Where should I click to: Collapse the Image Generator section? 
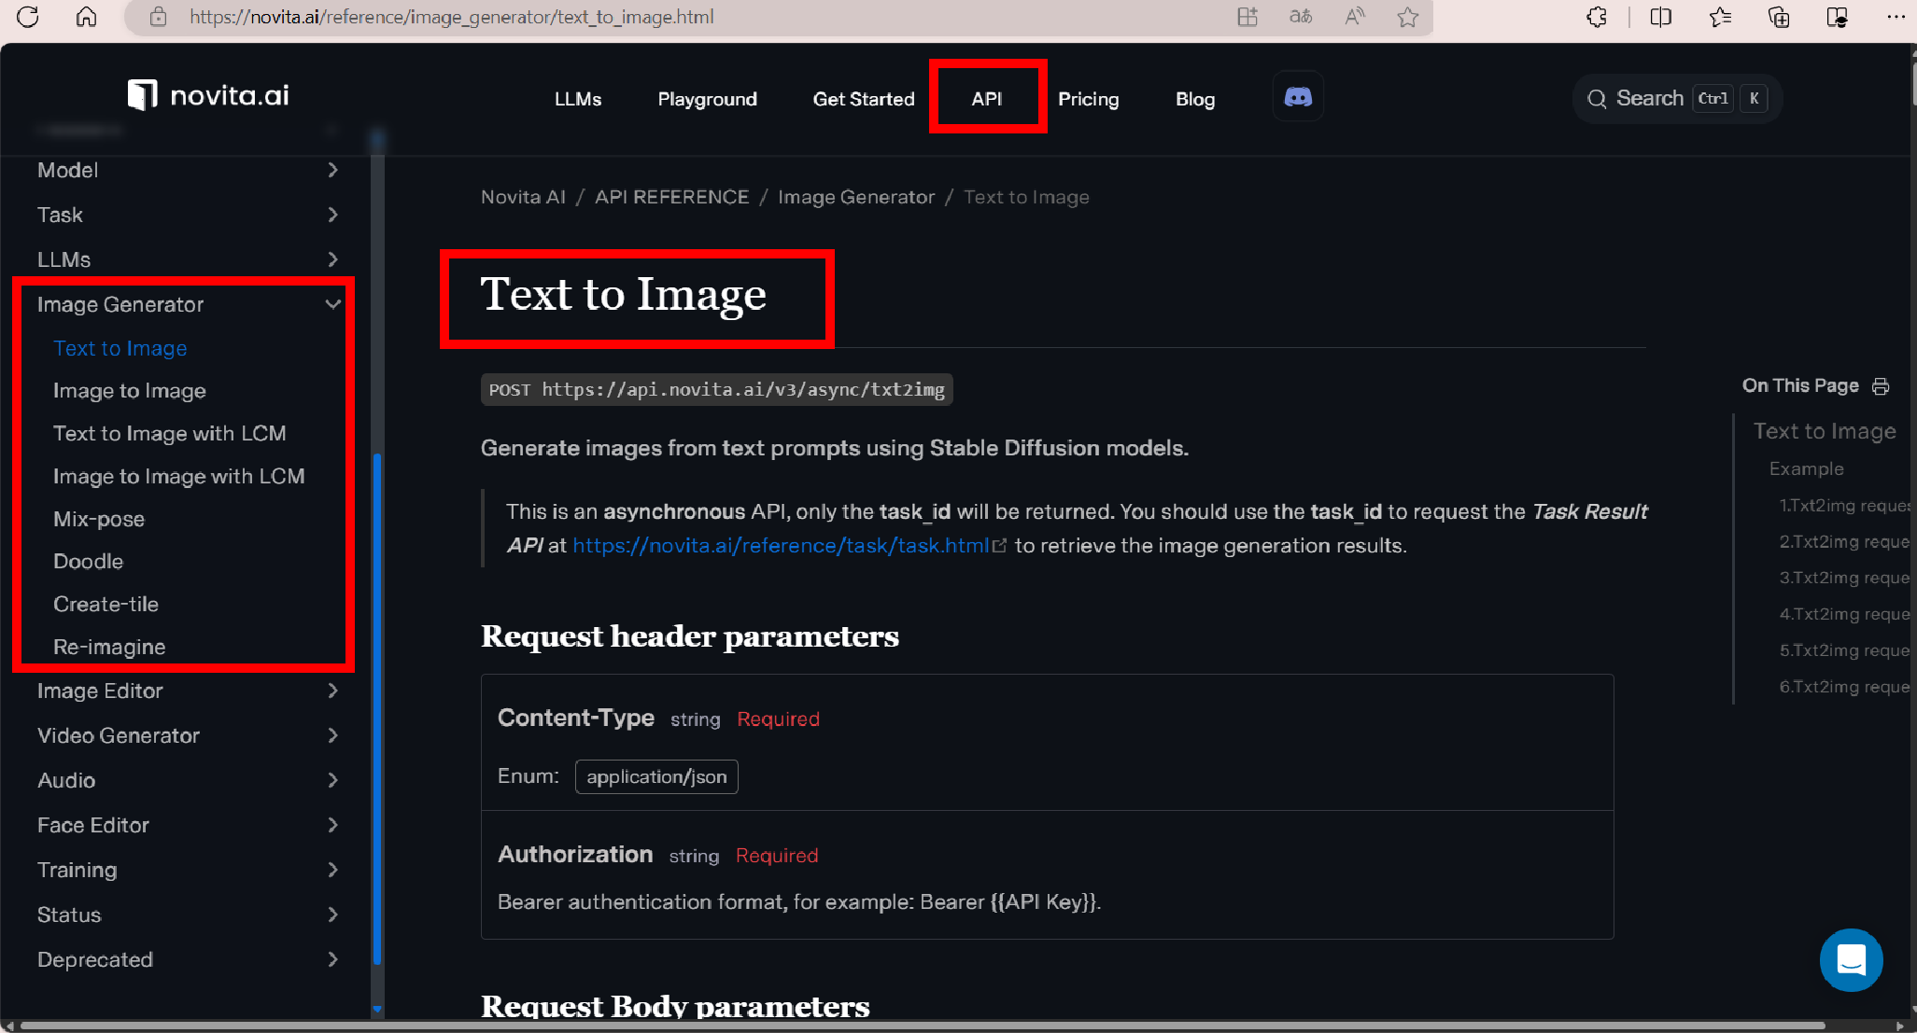pyautogui.click(x=332, y=304)
